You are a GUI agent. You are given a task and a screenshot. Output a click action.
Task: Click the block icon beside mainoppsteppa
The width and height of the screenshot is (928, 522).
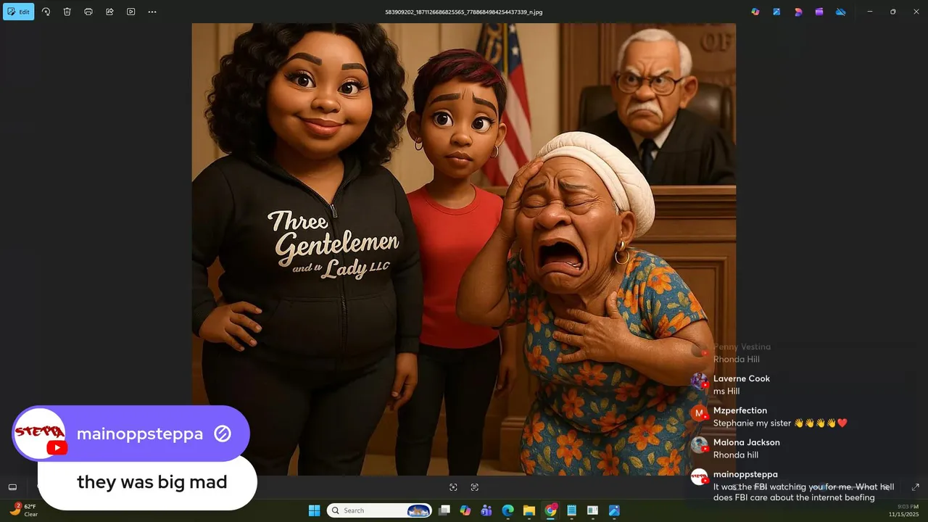tap(223, 434)
